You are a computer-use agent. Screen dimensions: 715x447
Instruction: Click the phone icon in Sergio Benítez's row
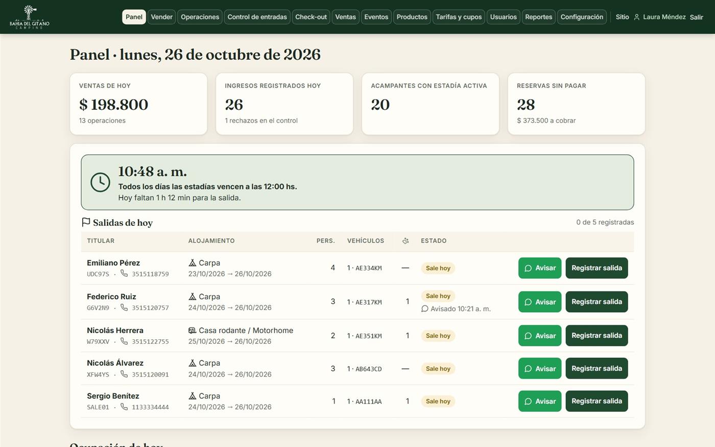[124, 407]
